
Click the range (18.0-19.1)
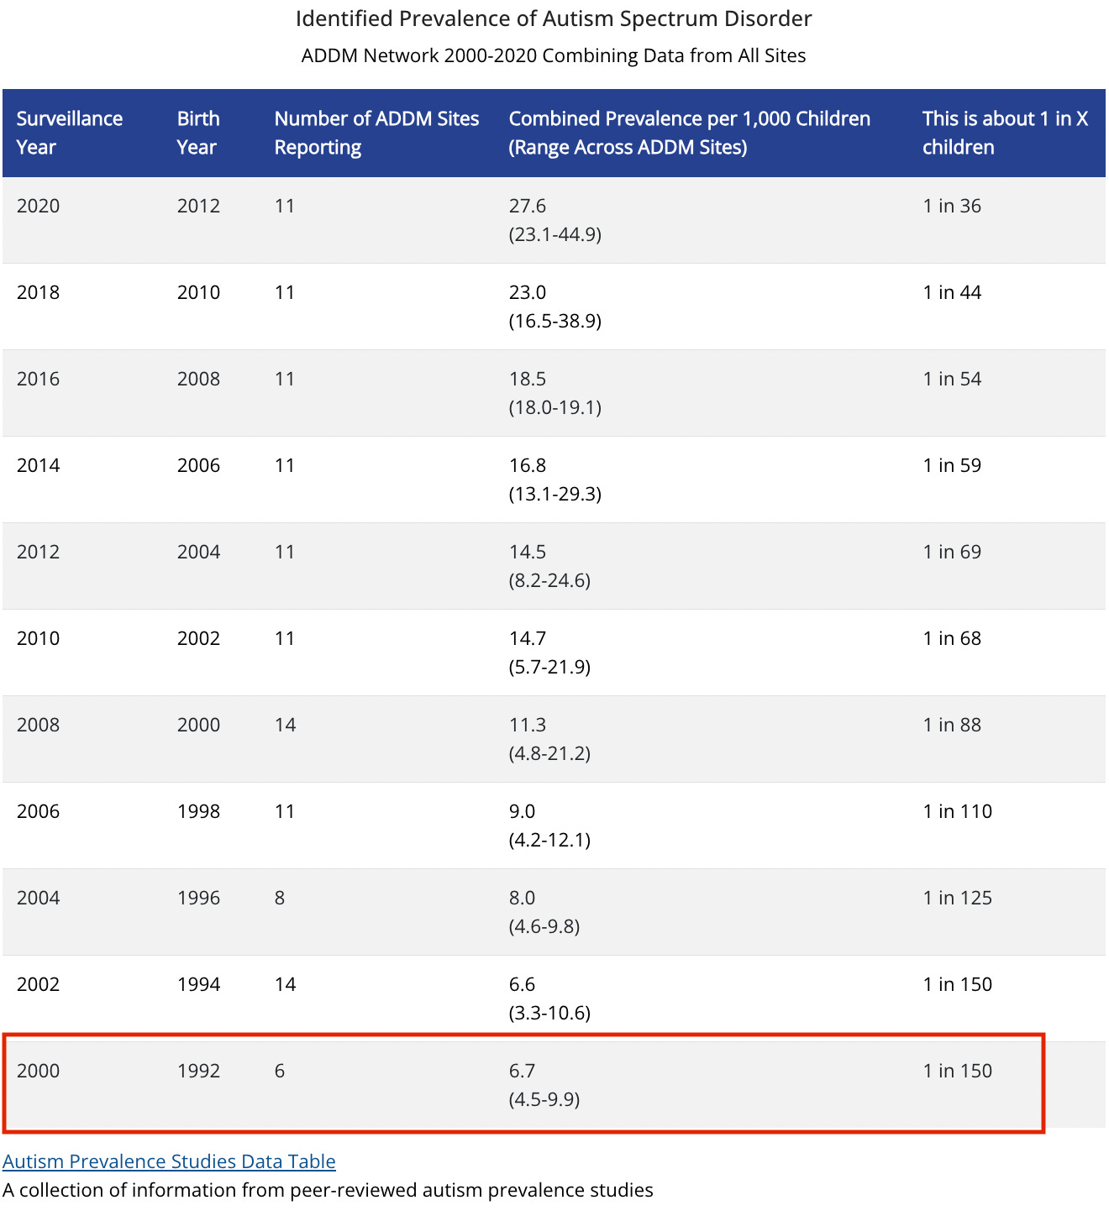555,407
